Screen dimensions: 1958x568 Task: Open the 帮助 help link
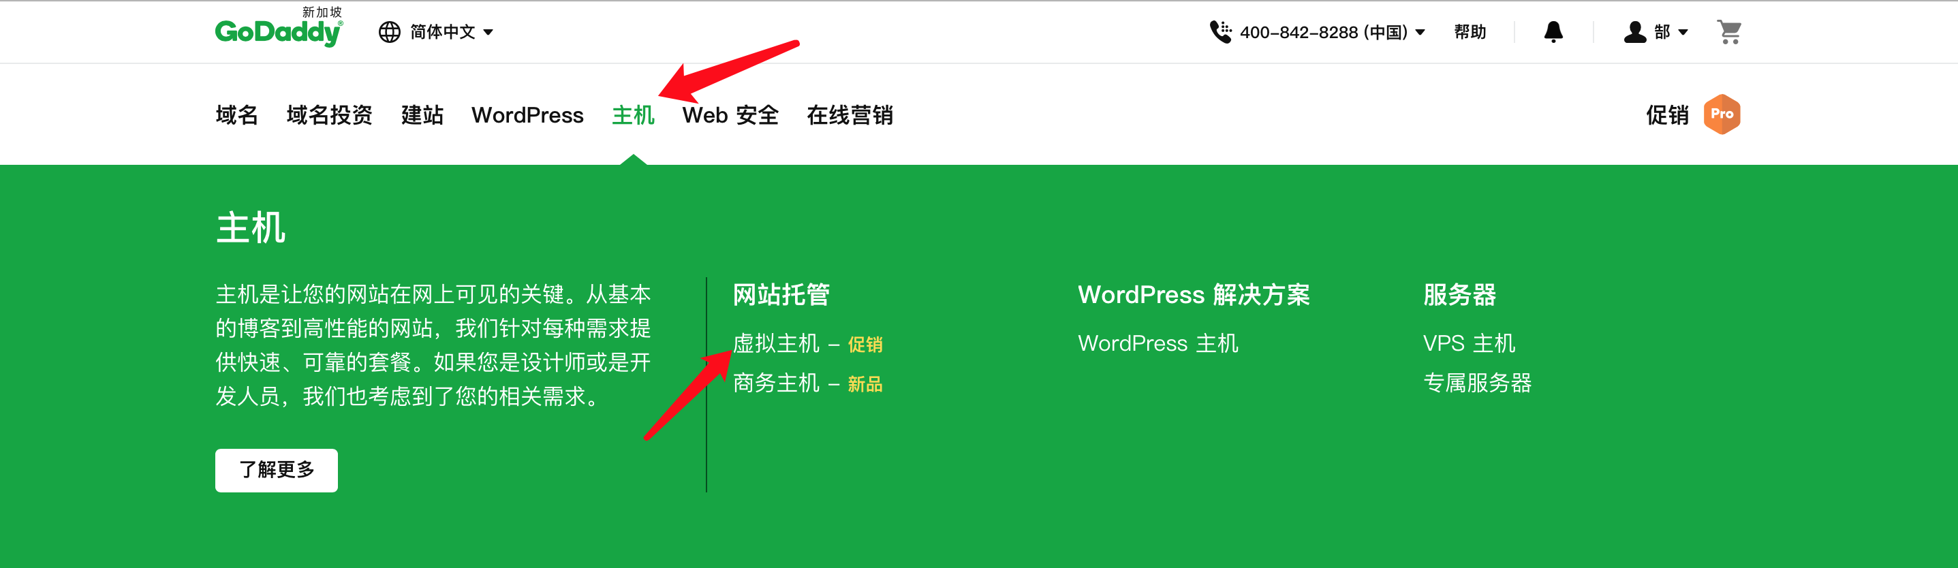(1470, 32)
